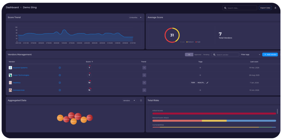Focus the Search vendor field
Viewport: 282px width, 140px height.
tap(225, 54)
